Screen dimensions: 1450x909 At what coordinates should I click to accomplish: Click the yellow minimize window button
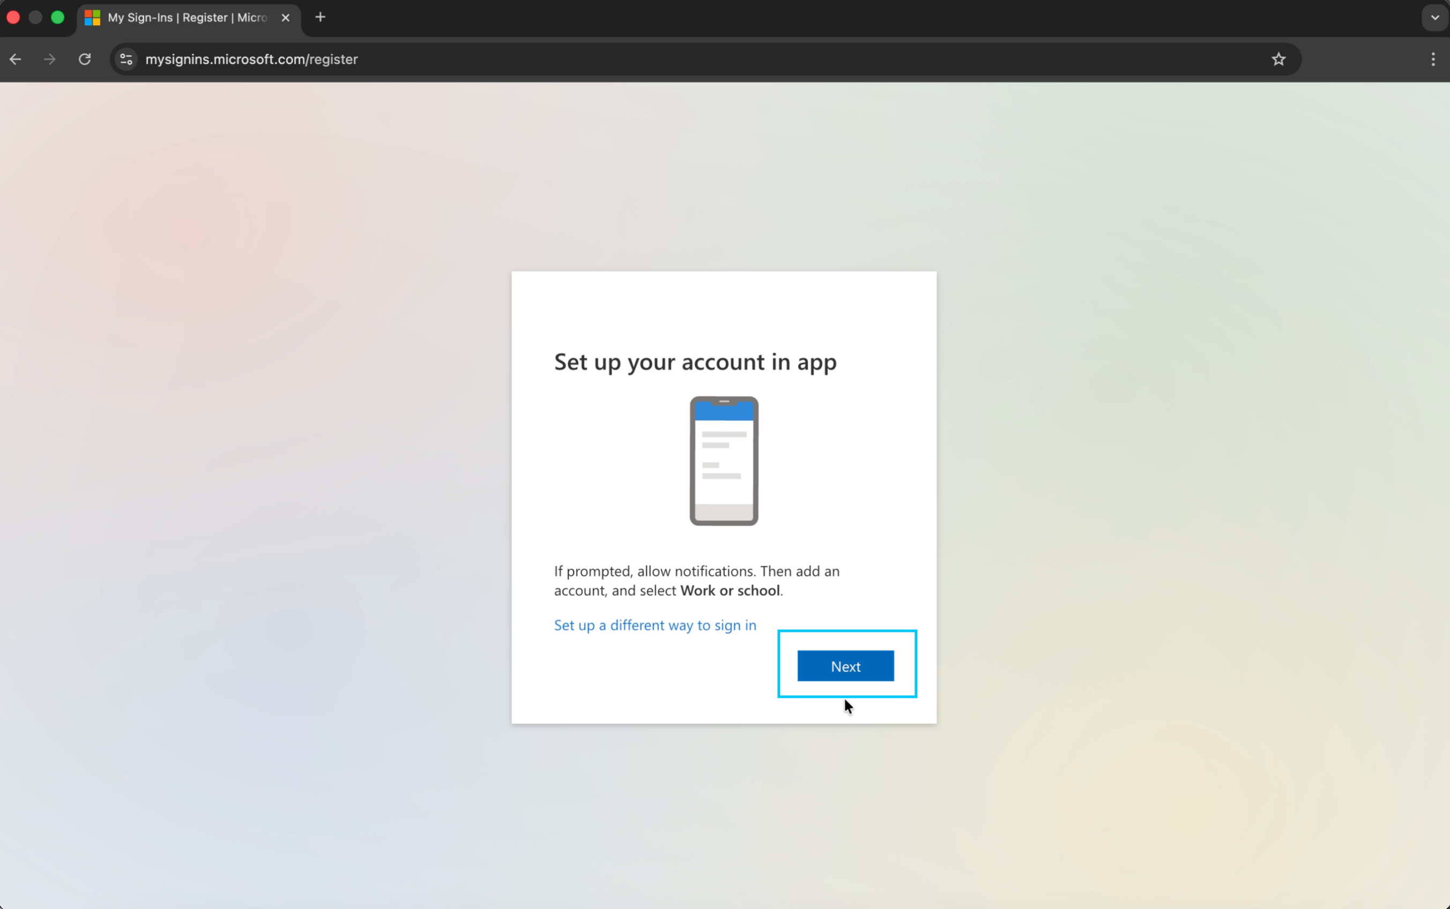tap(35, 18)
